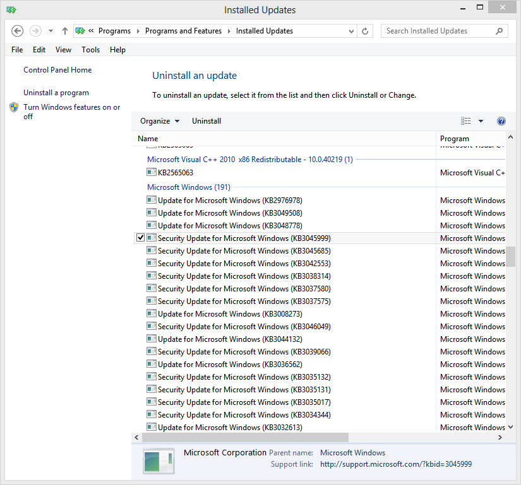The width and height of the screenshot is (521, 485).
Task: Select Security Update for Microsoft Windows (KB3034344)
Action: click(244, 415)
